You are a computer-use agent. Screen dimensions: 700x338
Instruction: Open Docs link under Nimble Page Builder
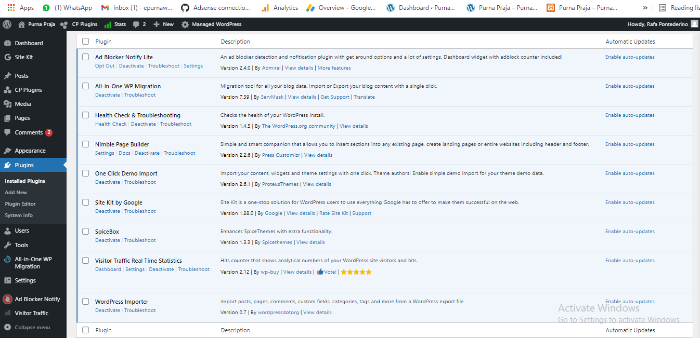coord(124,153)
